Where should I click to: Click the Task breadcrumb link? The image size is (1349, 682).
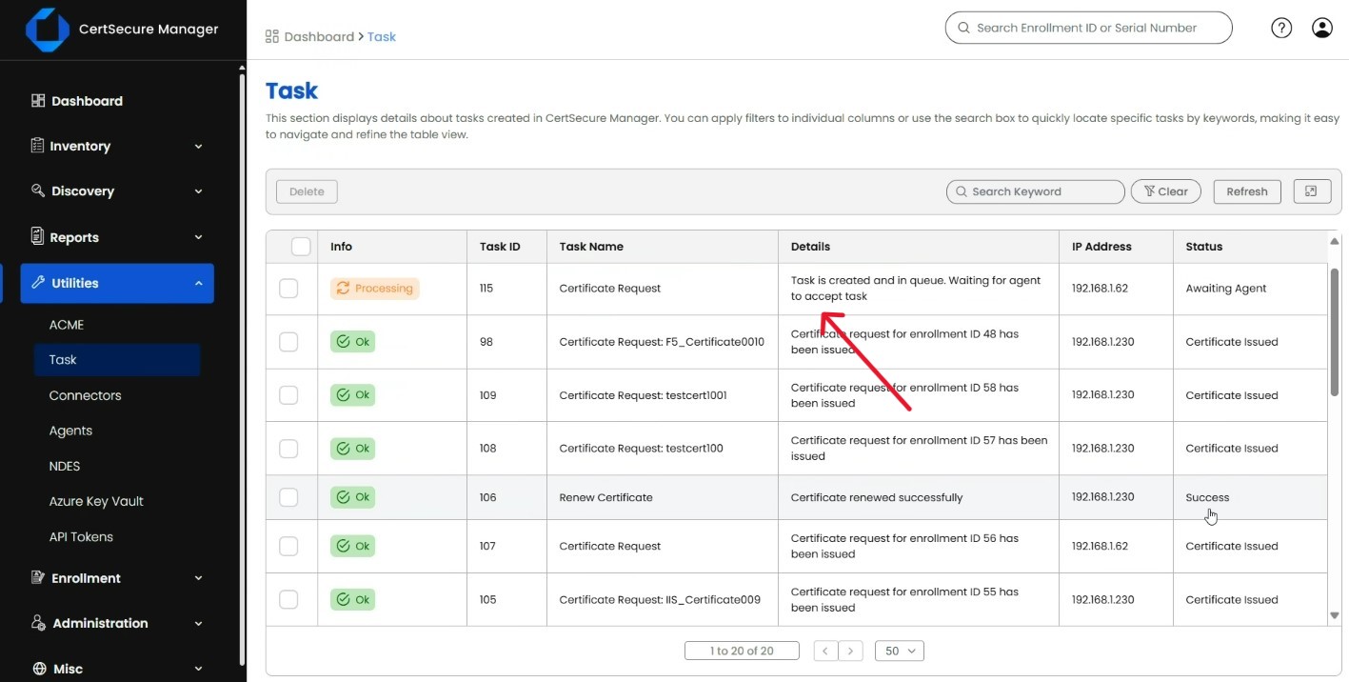point(382,36)
